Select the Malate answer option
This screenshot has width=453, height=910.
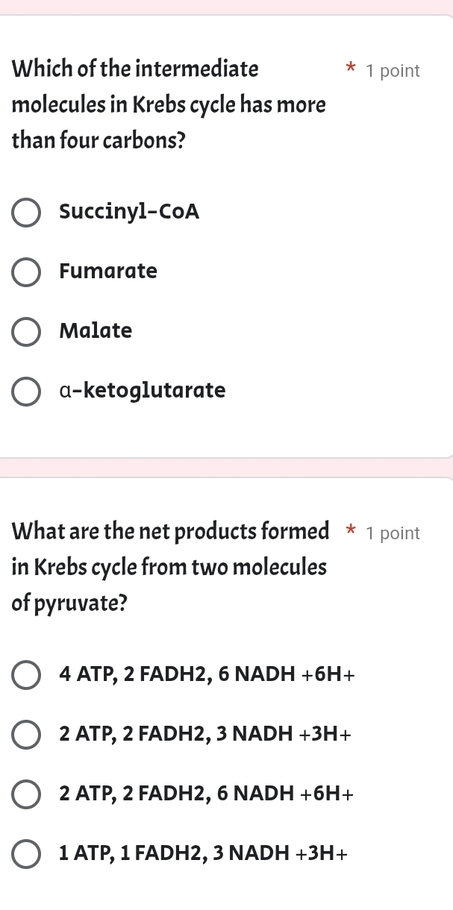click(x=26, y=332)
